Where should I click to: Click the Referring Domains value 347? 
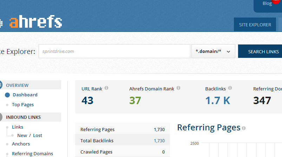point(262,101)
